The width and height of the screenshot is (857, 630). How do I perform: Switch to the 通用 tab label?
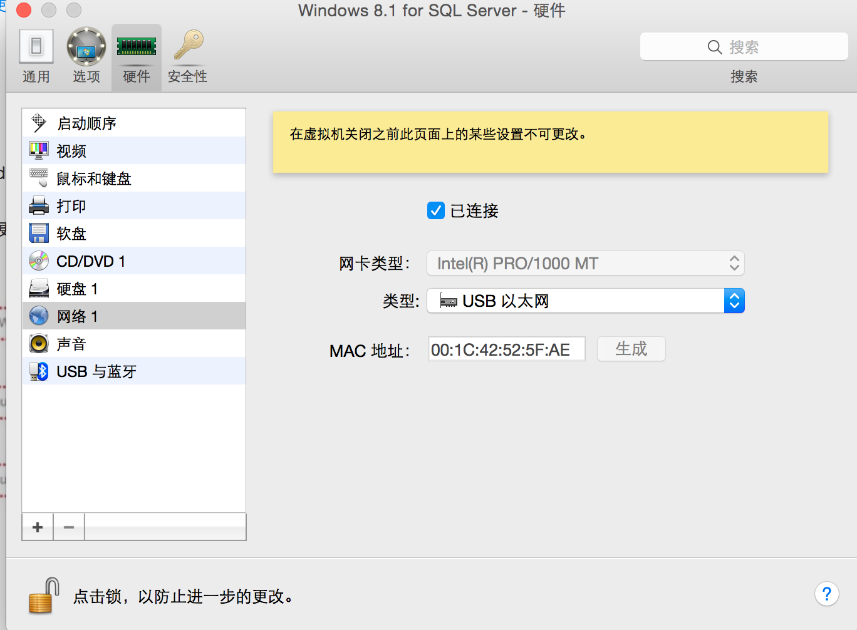pos(36,76)
